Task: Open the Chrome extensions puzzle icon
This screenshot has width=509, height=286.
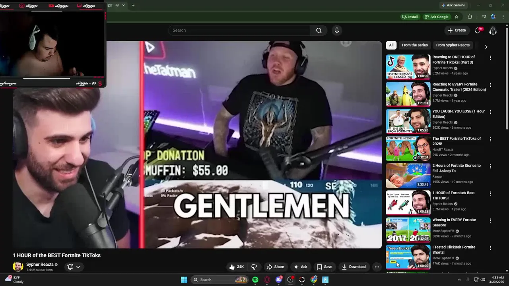Action: point(470,17)
